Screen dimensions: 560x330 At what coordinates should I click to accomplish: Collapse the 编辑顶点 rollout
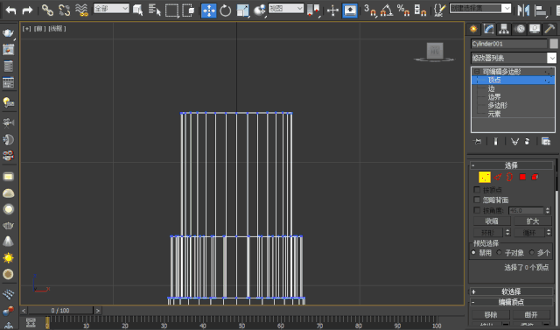coord(511,302)
